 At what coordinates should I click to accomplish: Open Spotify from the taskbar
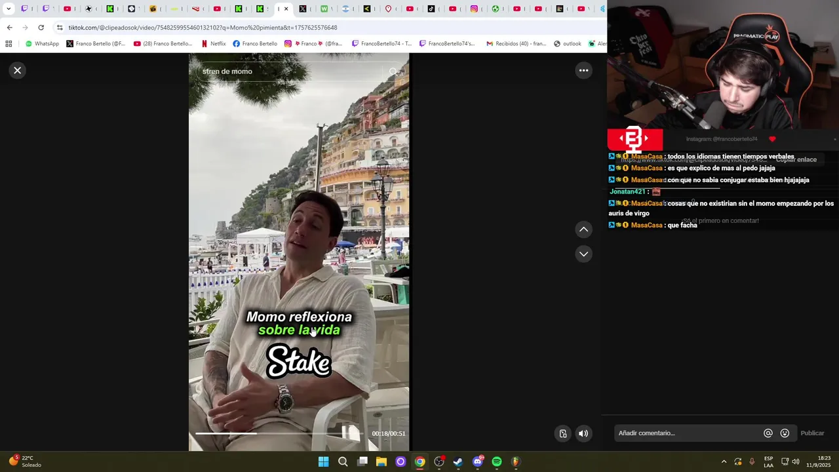[497, 462]
